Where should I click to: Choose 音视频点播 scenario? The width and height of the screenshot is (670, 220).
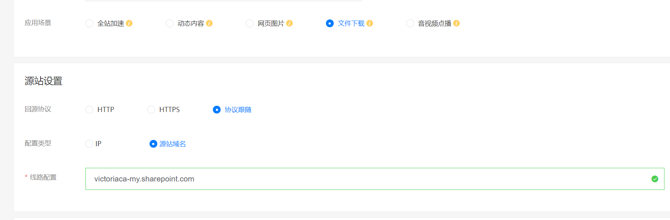410,24
